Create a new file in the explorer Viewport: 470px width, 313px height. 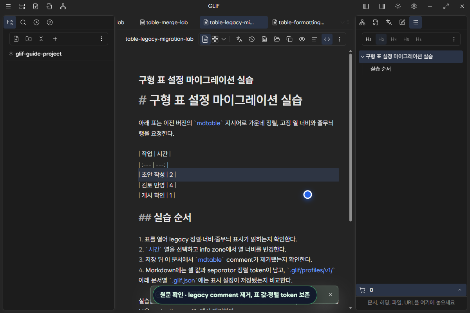tap(16, 39)
